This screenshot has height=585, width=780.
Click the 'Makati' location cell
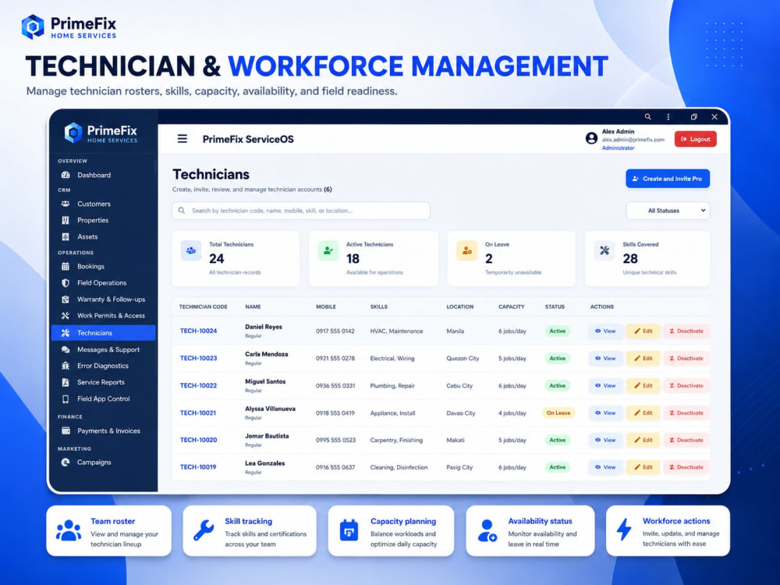pyautogui.click(x=456, y=440)
